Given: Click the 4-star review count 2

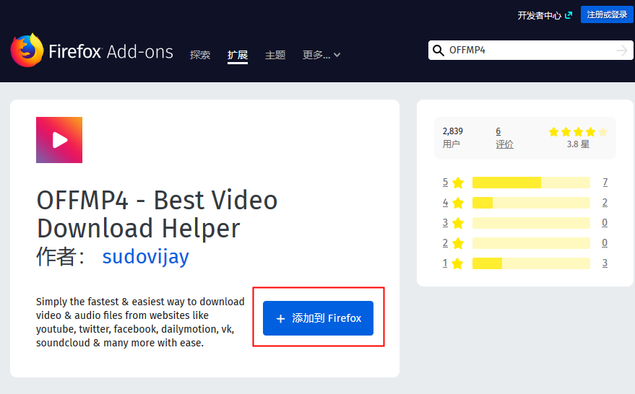Looking at the screenshot, I should [605, 203].
